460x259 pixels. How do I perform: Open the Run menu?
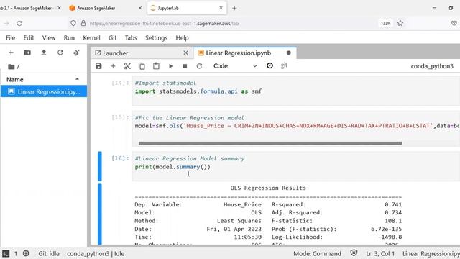pyautogui.click(x=69, y=38)
